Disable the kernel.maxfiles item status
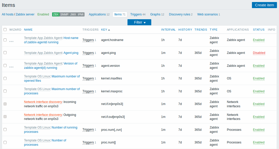The height and width of the screenshot is (149, 279). 259,78
